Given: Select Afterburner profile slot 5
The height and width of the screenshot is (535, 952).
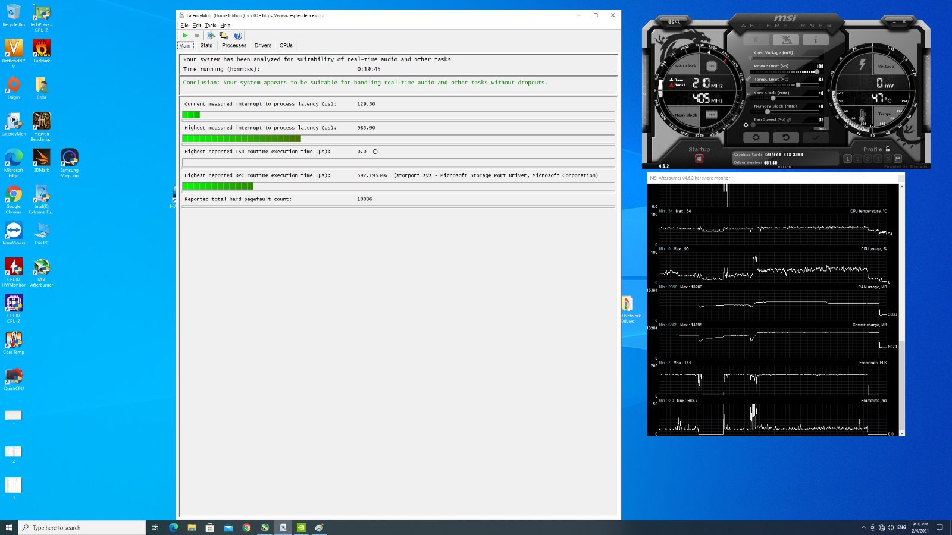Looking at the screenshot, I should pyautogui.click(x=888, y=159).
